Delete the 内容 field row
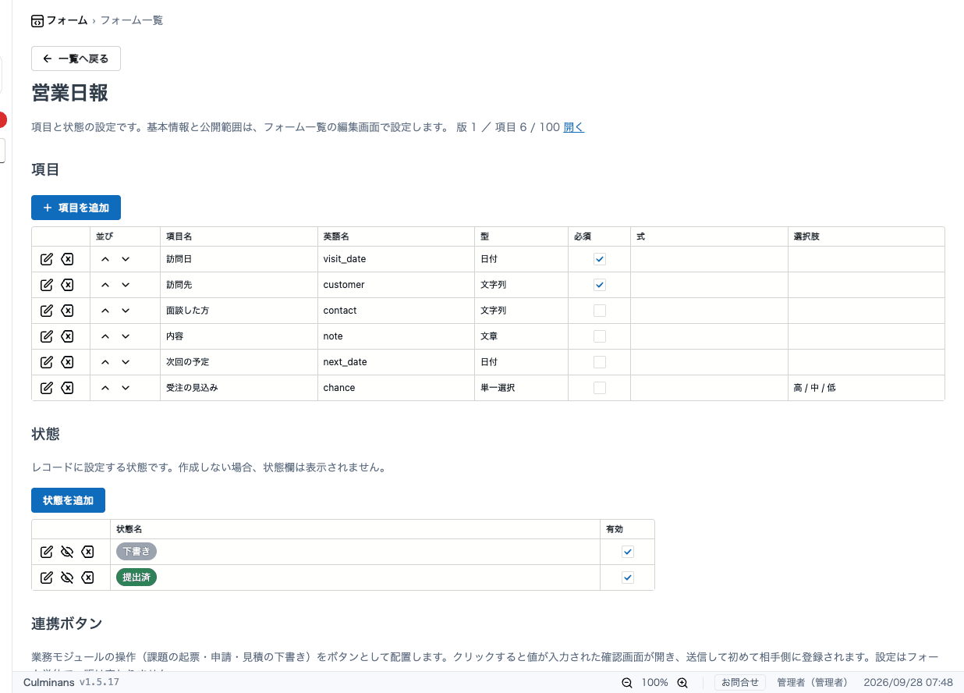The width and height of the screenshot is (964, 693). (68, 336)
